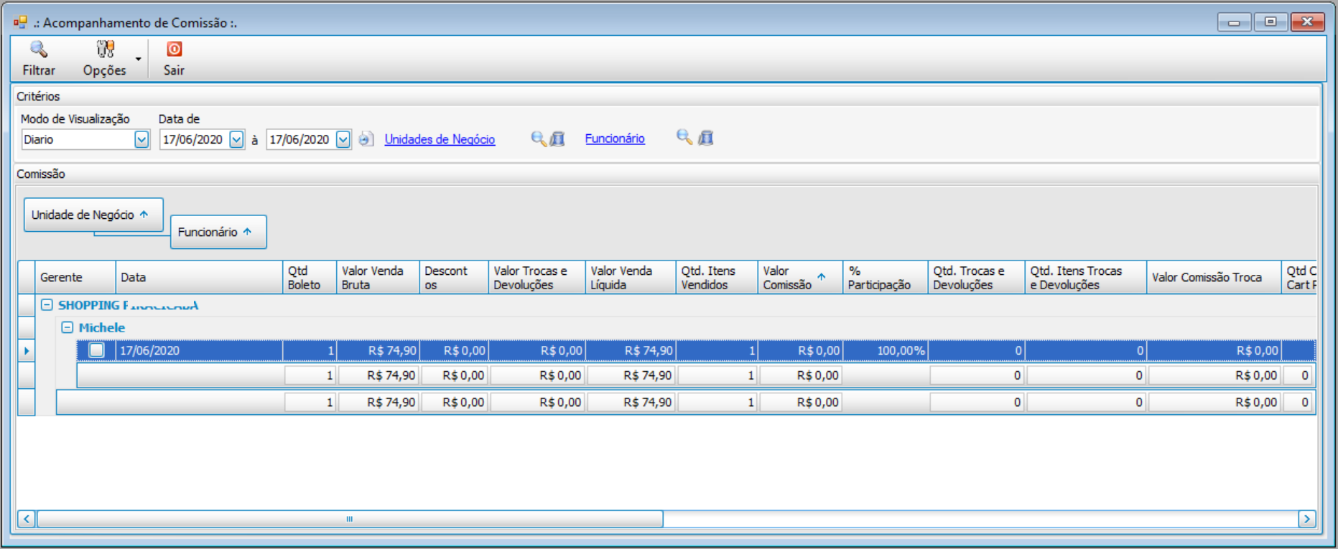Click the Valor Venda Bruta column header
The height and width of the screenshot is (549, 1338).
pyautogui.click(x=378, y=277)
